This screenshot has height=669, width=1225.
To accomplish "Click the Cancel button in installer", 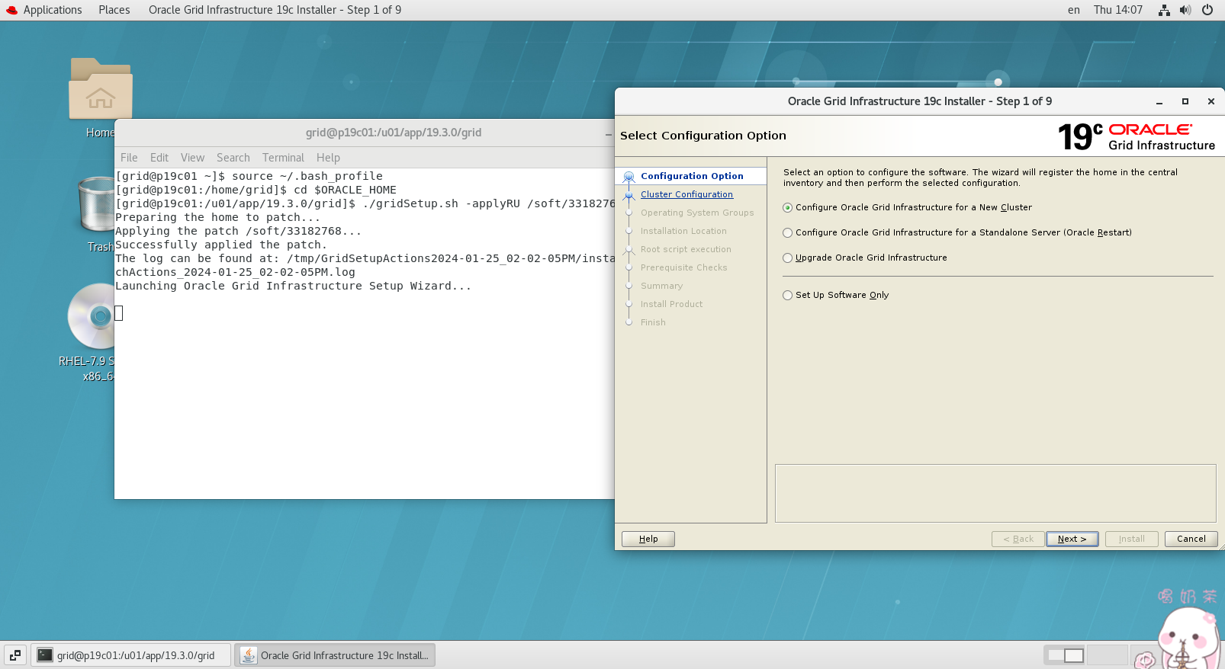I will (1191, 539).
